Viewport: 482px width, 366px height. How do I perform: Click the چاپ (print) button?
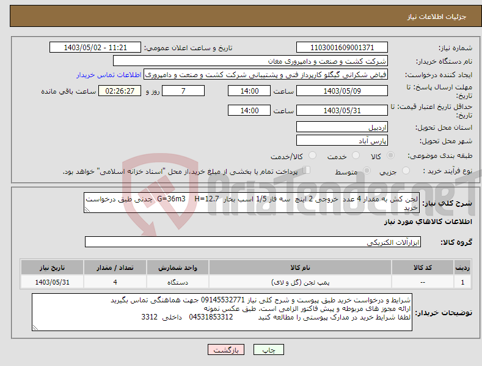click(x=268, y=349)
